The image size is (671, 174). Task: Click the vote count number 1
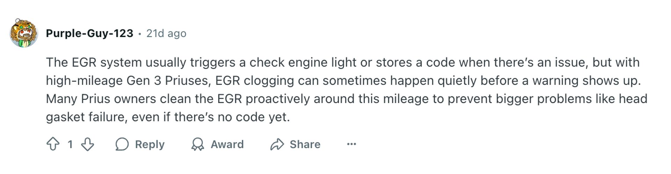pos(70,144)
